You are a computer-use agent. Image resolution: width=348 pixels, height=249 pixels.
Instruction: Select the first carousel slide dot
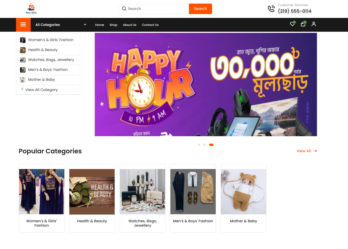pos(199,145)
